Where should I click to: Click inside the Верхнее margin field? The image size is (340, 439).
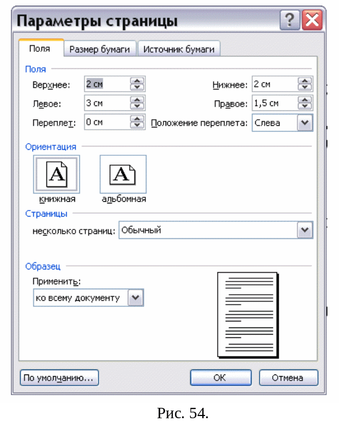[x=107, y=84]
